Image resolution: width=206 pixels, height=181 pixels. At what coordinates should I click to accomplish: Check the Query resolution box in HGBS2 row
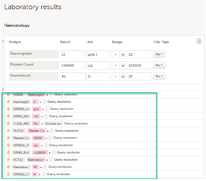click(51, 95)
